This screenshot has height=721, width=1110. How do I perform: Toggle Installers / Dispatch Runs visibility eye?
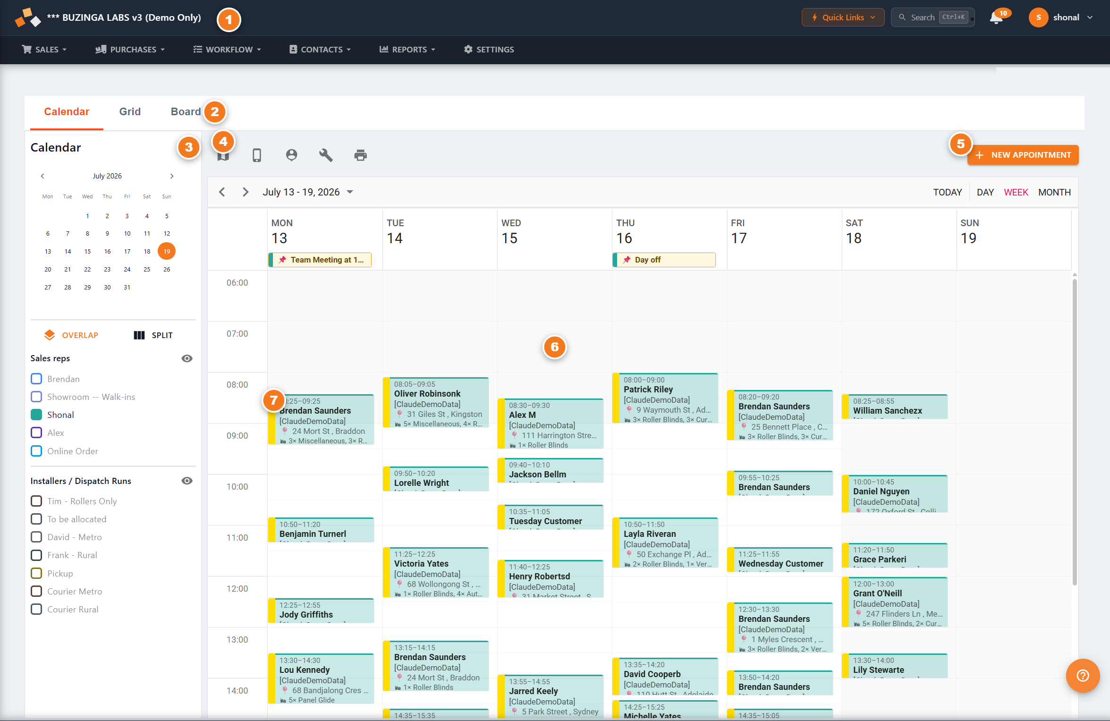(187, 481)
